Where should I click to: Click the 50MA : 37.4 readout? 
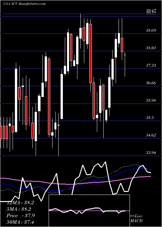coord(20,222)
